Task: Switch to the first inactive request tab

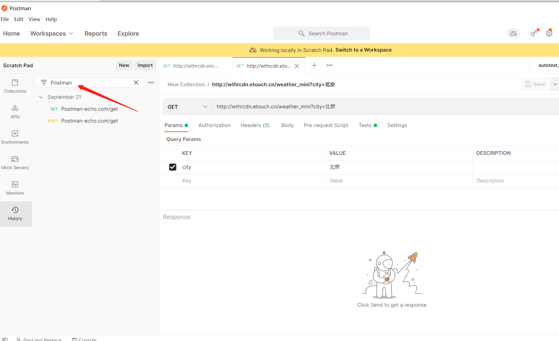Action: coord(196,66)
